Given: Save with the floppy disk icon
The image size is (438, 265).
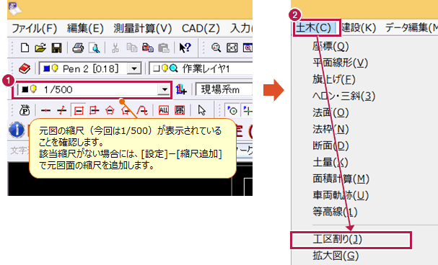Looking at the screenshot, I should point(56,48).
